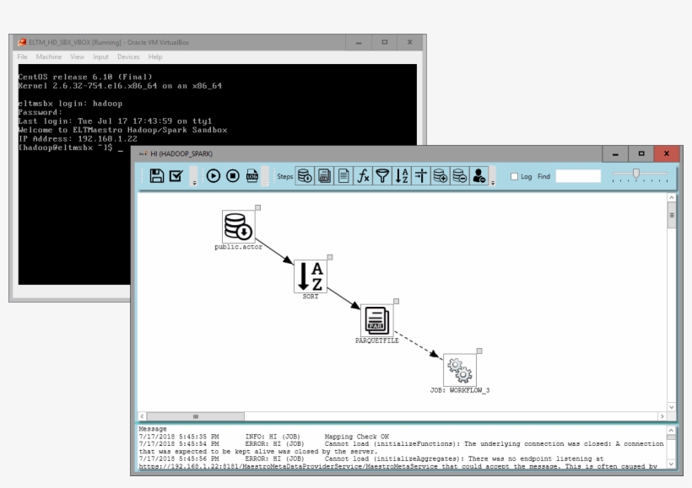Open View menu in VirtualBox window
This screenshot has width=692, height=488.
coord(78,56)
